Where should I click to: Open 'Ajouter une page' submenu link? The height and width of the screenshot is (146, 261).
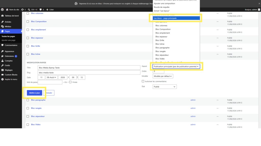(8, 40)
